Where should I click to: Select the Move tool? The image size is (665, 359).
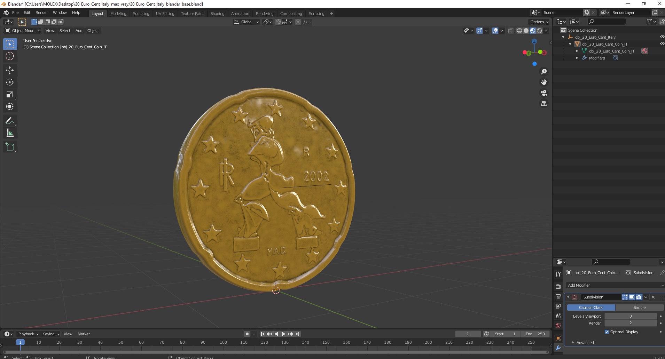[x=10, y=70]
